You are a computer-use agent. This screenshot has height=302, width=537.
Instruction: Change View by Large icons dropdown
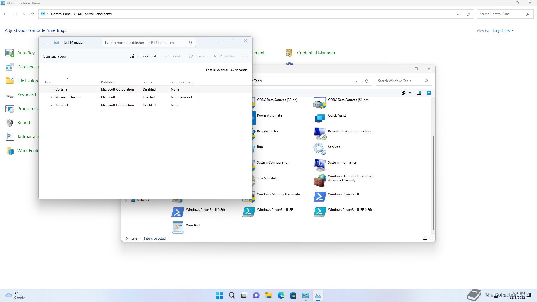pyautogui.click(x=503, y=31)
